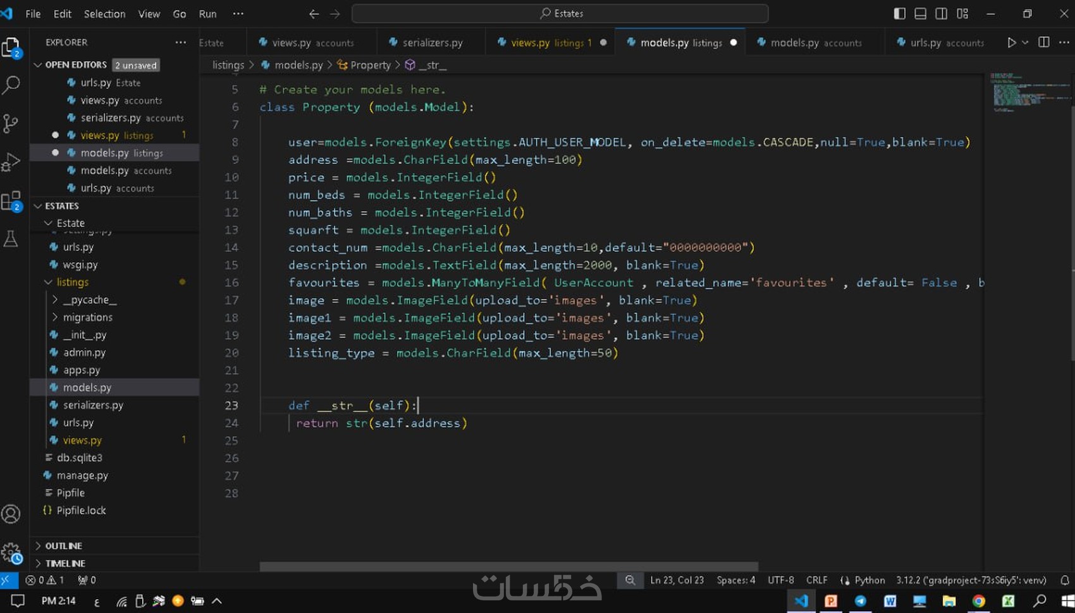Viewport: 1075px width, 613px height.
Task: Expand the OUTLINE section
Action: coord(63,545)
